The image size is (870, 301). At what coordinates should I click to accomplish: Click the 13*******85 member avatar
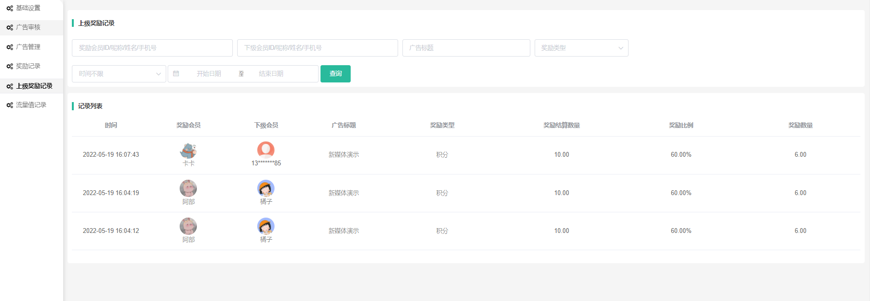click(266, 150)
